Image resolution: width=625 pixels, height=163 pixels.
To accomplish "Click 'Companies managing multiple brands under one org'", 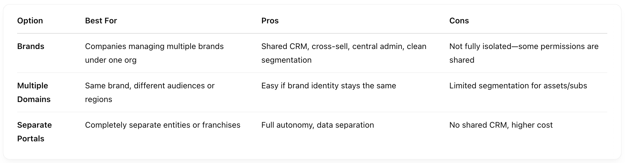I will [154, 53].
